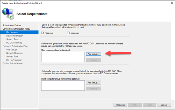Open the Authorization Policies step
The image size is (175, 110).
click(12, 25)
